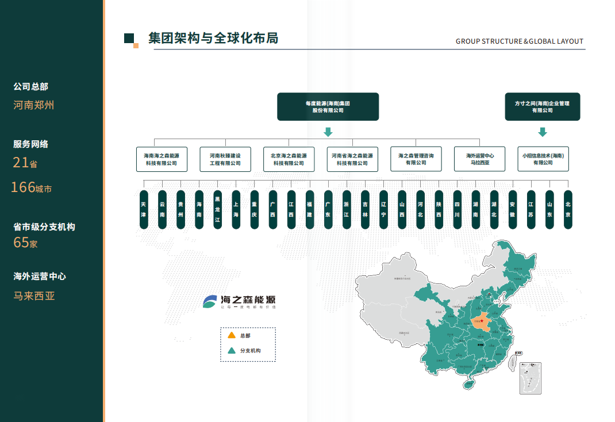Open 海外运营中心 马拉西亚 box

[479, 159]
